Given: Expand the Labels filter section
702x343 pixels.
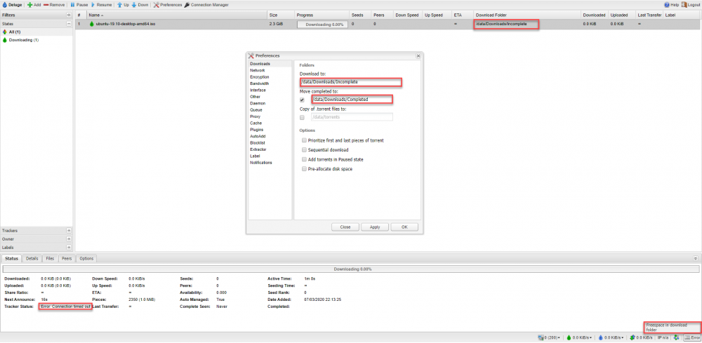Looking at the screenshot, I should click(69, 247).
